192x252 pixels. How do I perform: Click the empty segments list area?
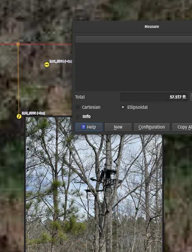tap(133, 67)
